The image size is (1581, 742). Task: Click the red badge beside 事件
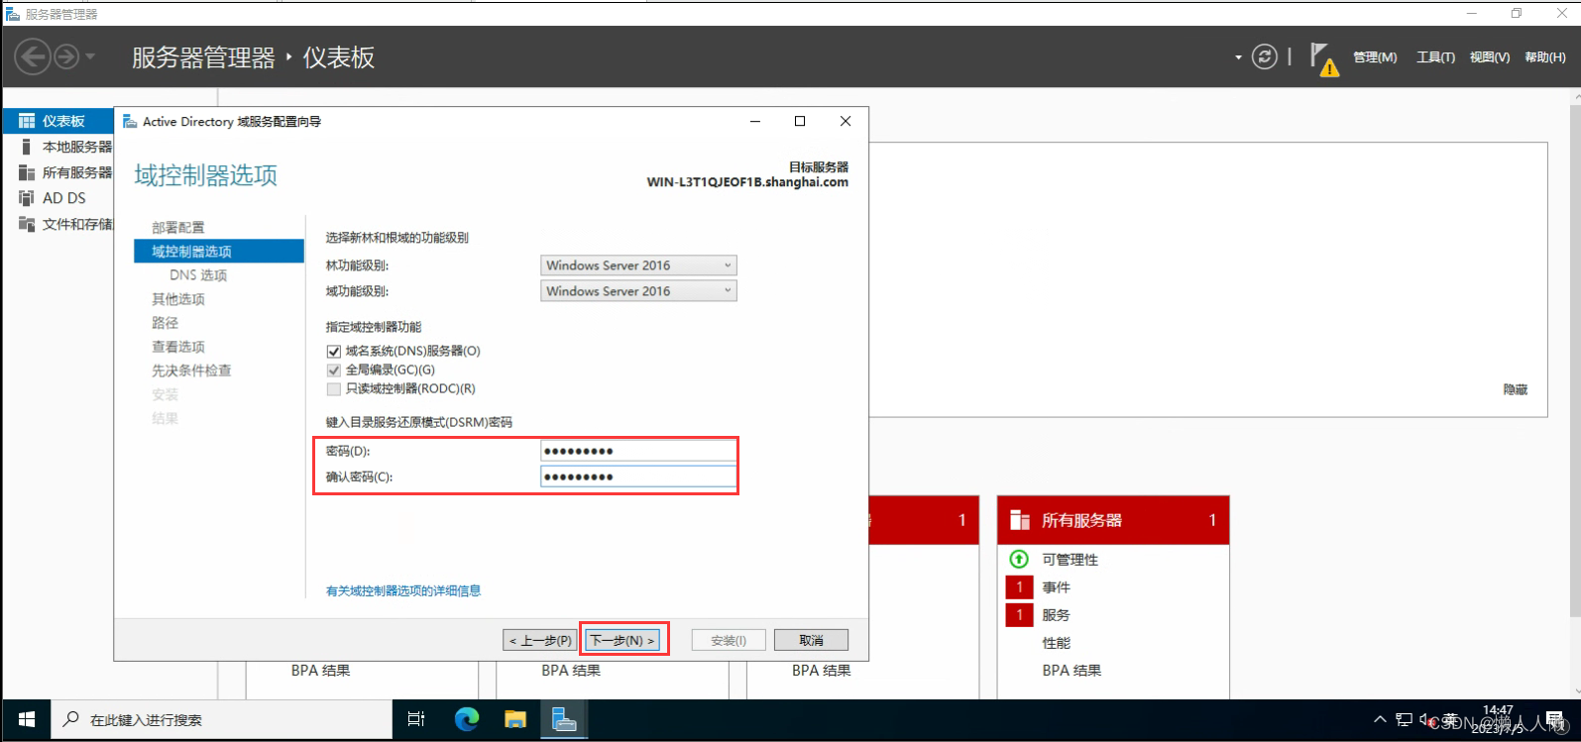tap(1019, 586)
